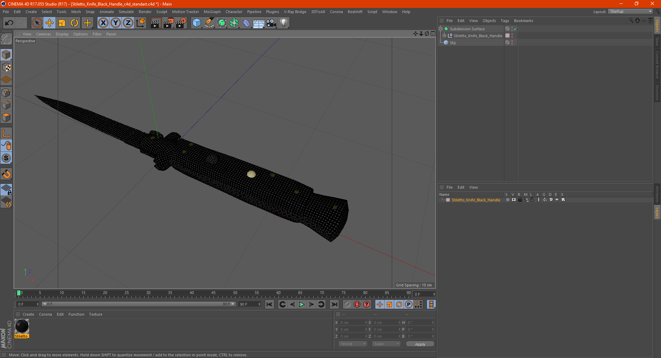The height and width of the screenshot is (358, 661).
Task: Open the MoGraph menu
Action: pos(212,12)
